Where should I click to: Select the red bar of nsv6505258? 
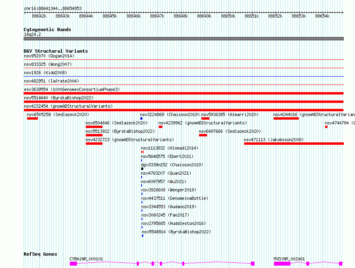(32, 118)
